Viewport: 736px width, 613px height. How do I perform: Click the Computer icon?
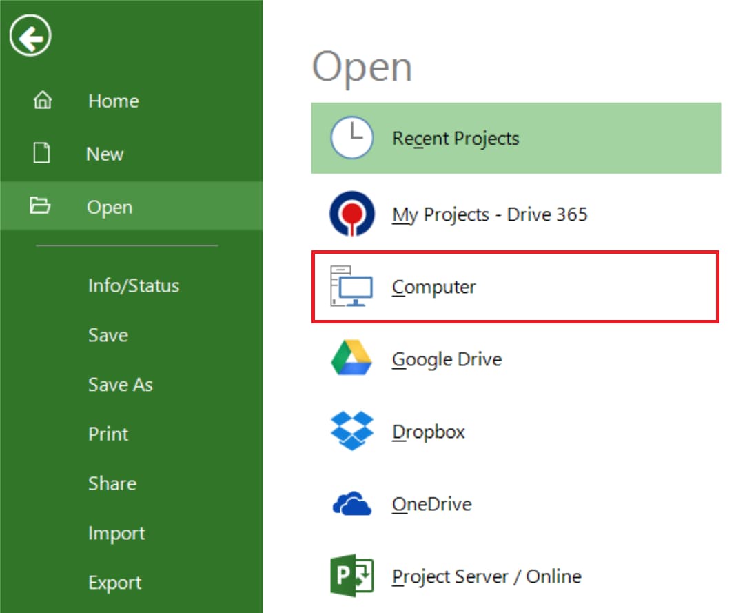tap(351, 287)
